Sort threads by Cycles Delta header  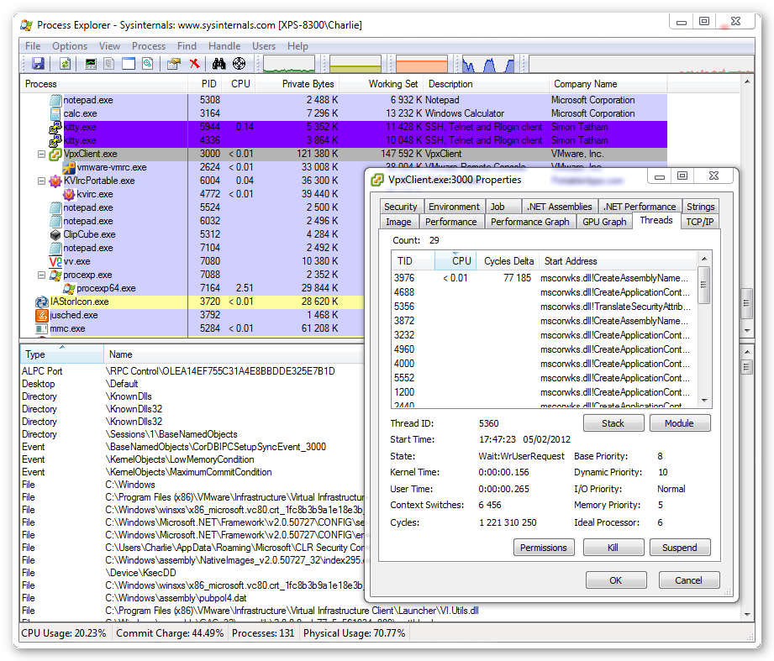click(508, 261)
